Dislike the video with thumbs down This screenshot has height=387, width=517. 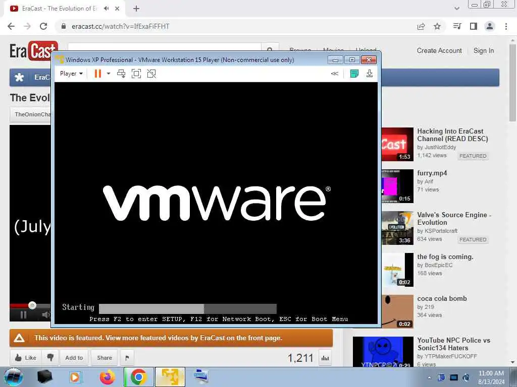[x=50, y=358]
